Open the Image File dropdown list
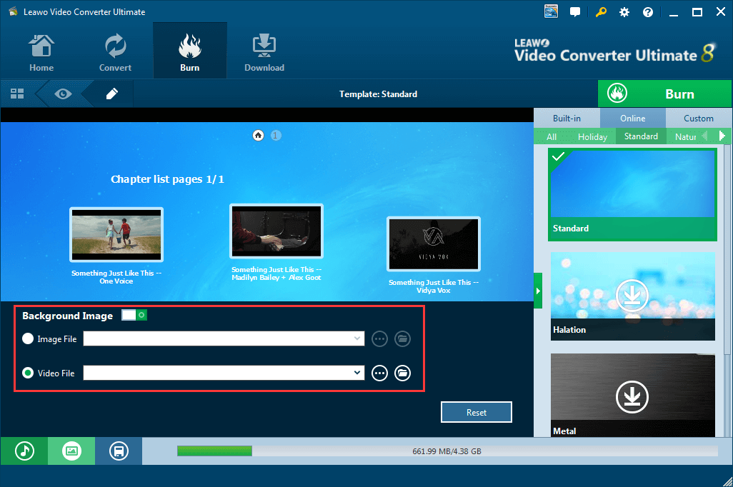Image resolution: width=733 pixels, height=487 pixels. coord(358,338)
